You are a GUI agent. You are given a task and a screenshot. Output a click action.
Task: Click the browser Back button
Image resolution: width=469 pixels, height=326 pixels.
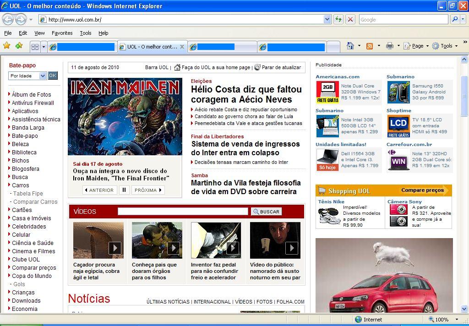8,19
